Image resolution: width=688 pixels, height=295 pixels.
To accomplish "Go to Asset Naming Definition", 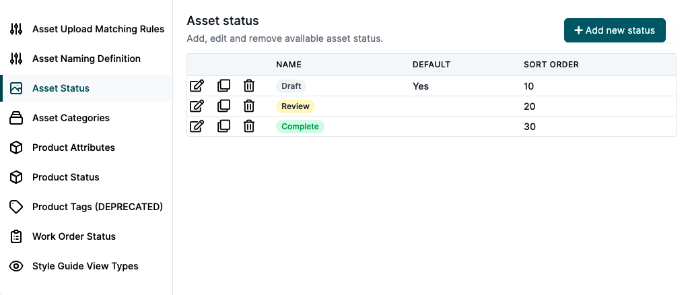I will 86,59.
